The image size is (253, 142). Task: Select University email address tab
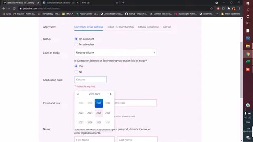point(89,27)
